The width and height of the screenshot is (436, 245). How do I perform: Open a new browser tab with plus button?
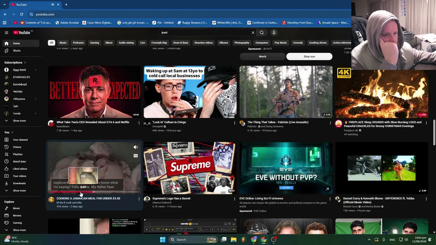66,5
